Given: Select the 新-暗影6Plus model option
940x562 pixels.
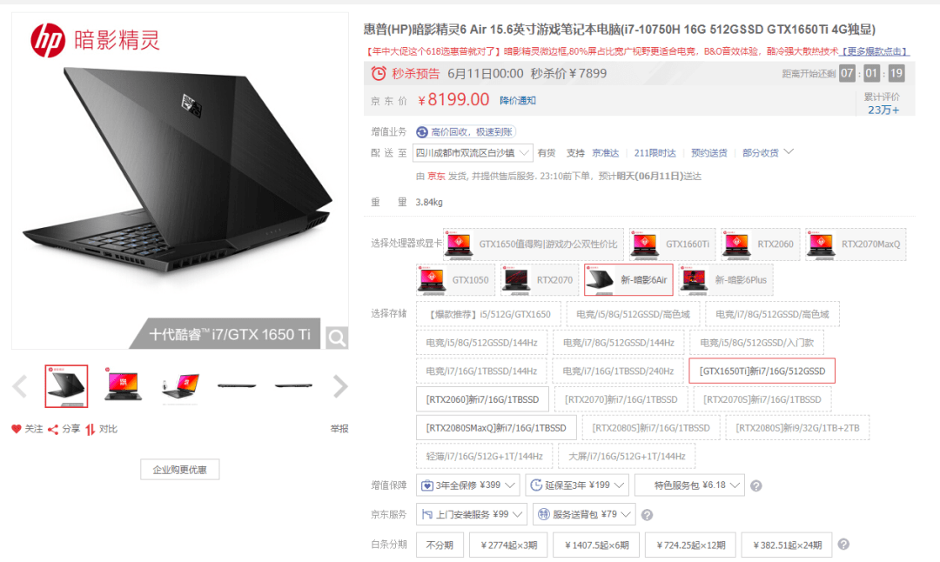Looking at the screenshot, I should pos(725,280).
